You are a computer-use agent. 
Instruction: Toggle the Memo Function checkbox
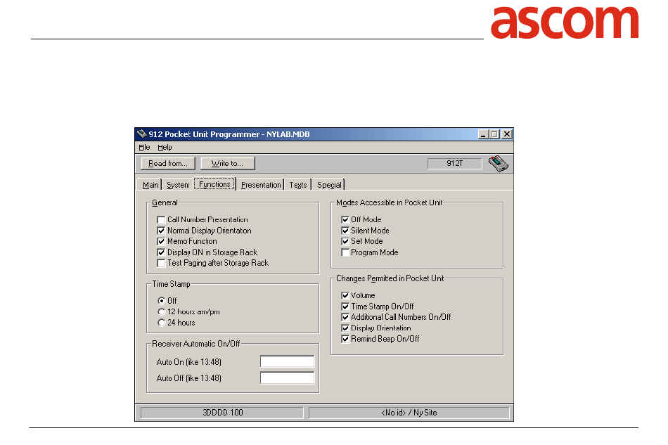pos(161,241)
